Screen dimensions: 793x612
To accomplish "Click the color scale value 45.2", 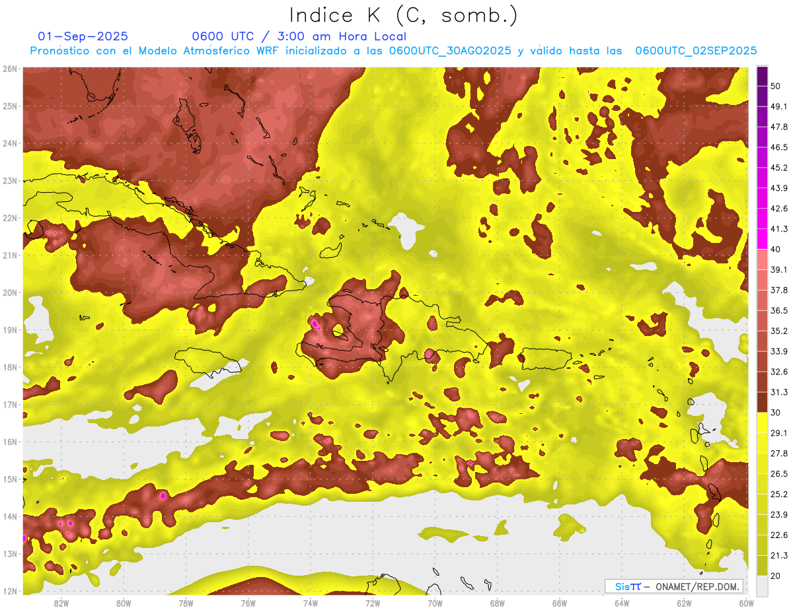I will (779, 168).
